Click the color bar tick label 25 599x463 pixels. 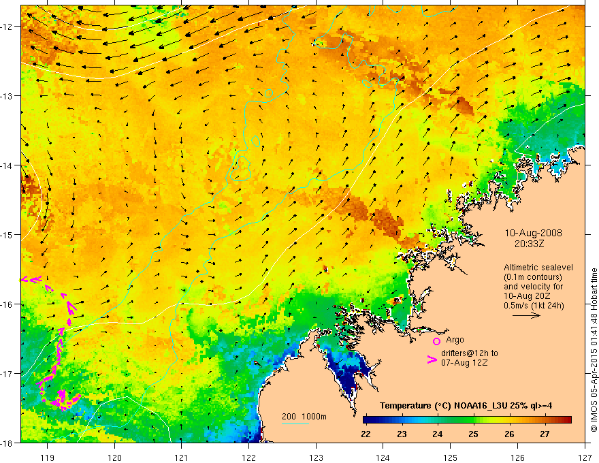473,434
